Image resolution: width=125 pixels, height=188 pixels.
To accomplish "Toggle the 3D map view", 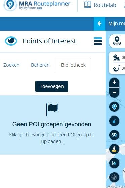I will [114, 135].
